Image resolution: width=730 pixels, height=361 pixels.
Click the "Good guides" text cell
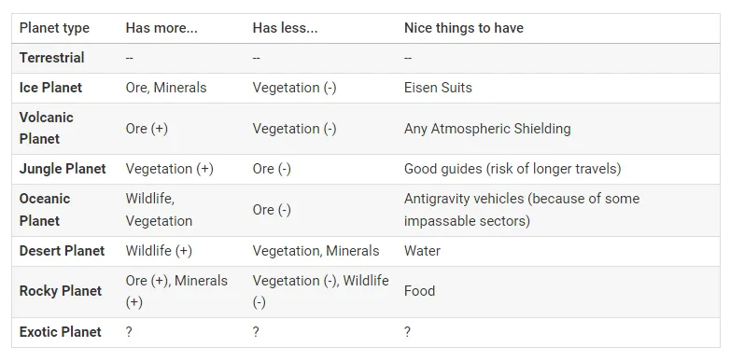tap(512, 169)
